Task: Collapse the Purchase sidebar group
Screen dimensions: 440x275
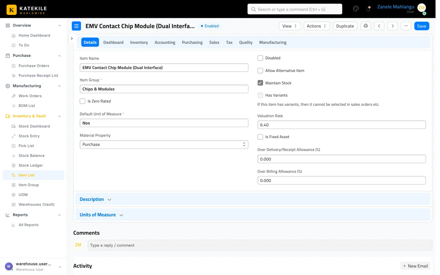Action: (59, 56)
